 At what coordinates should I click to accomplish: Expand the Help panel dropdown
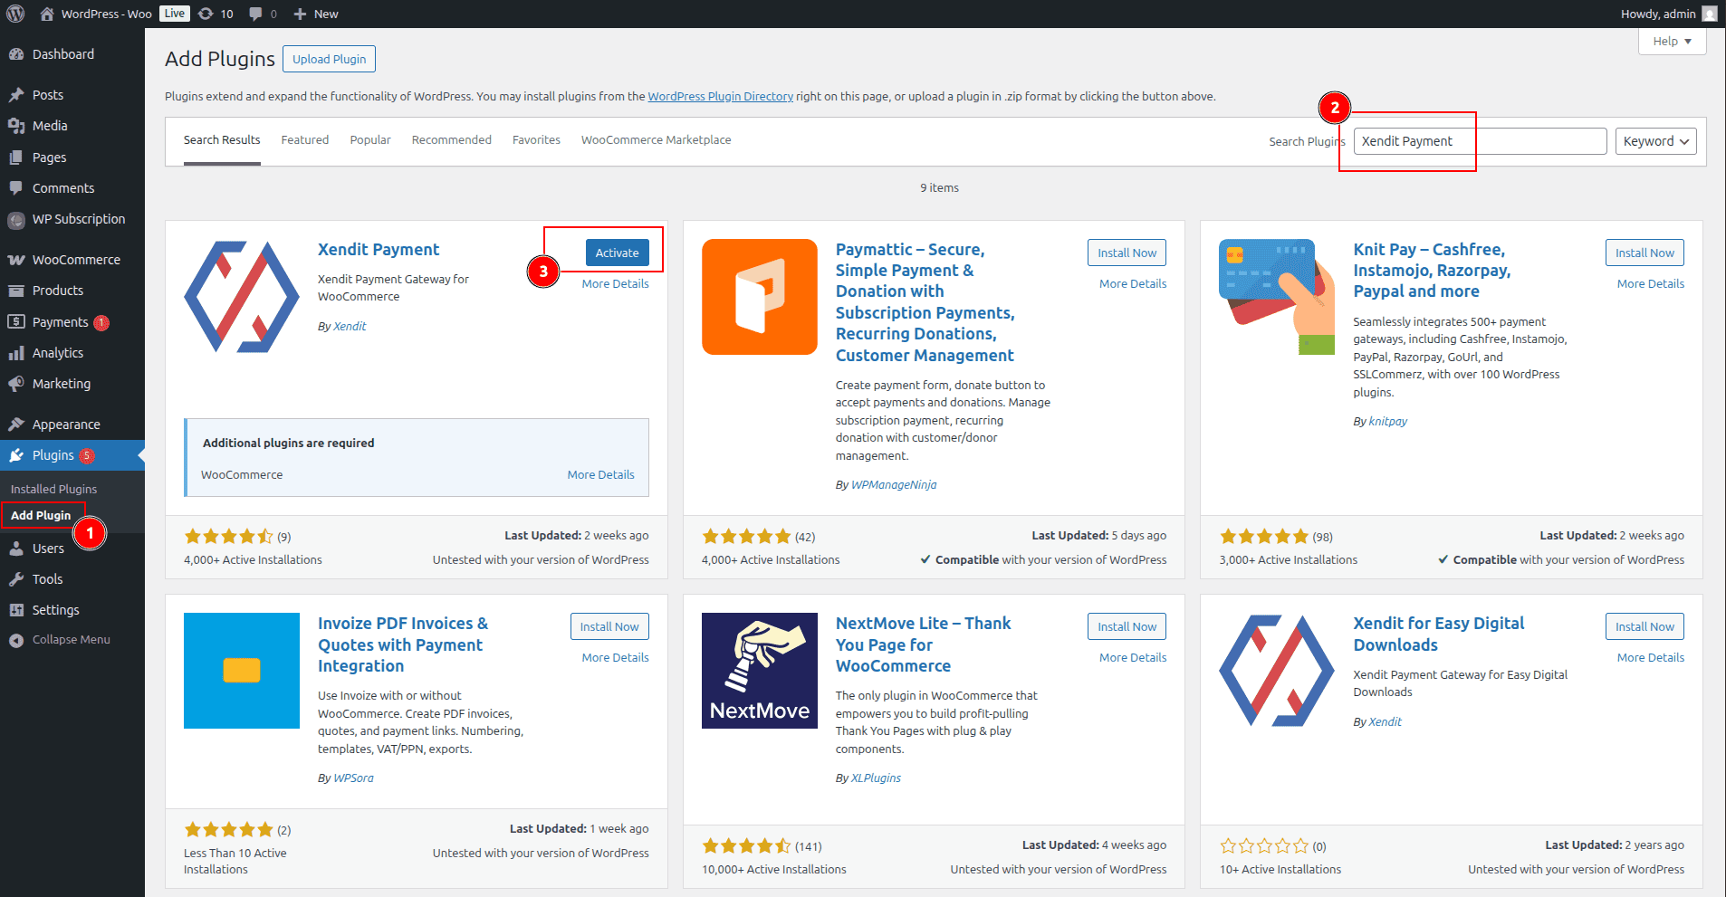point(1672,42)
